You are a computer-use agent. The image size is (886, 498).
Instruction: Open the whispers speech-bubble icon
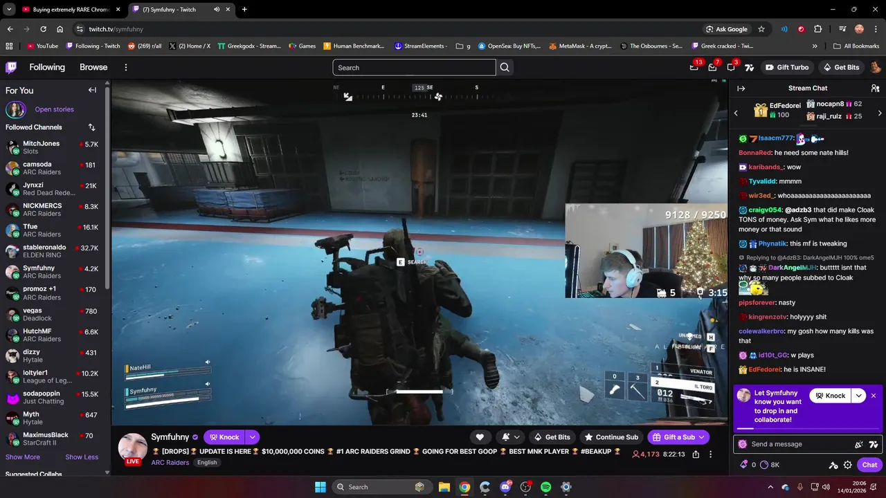pos(731,67)
